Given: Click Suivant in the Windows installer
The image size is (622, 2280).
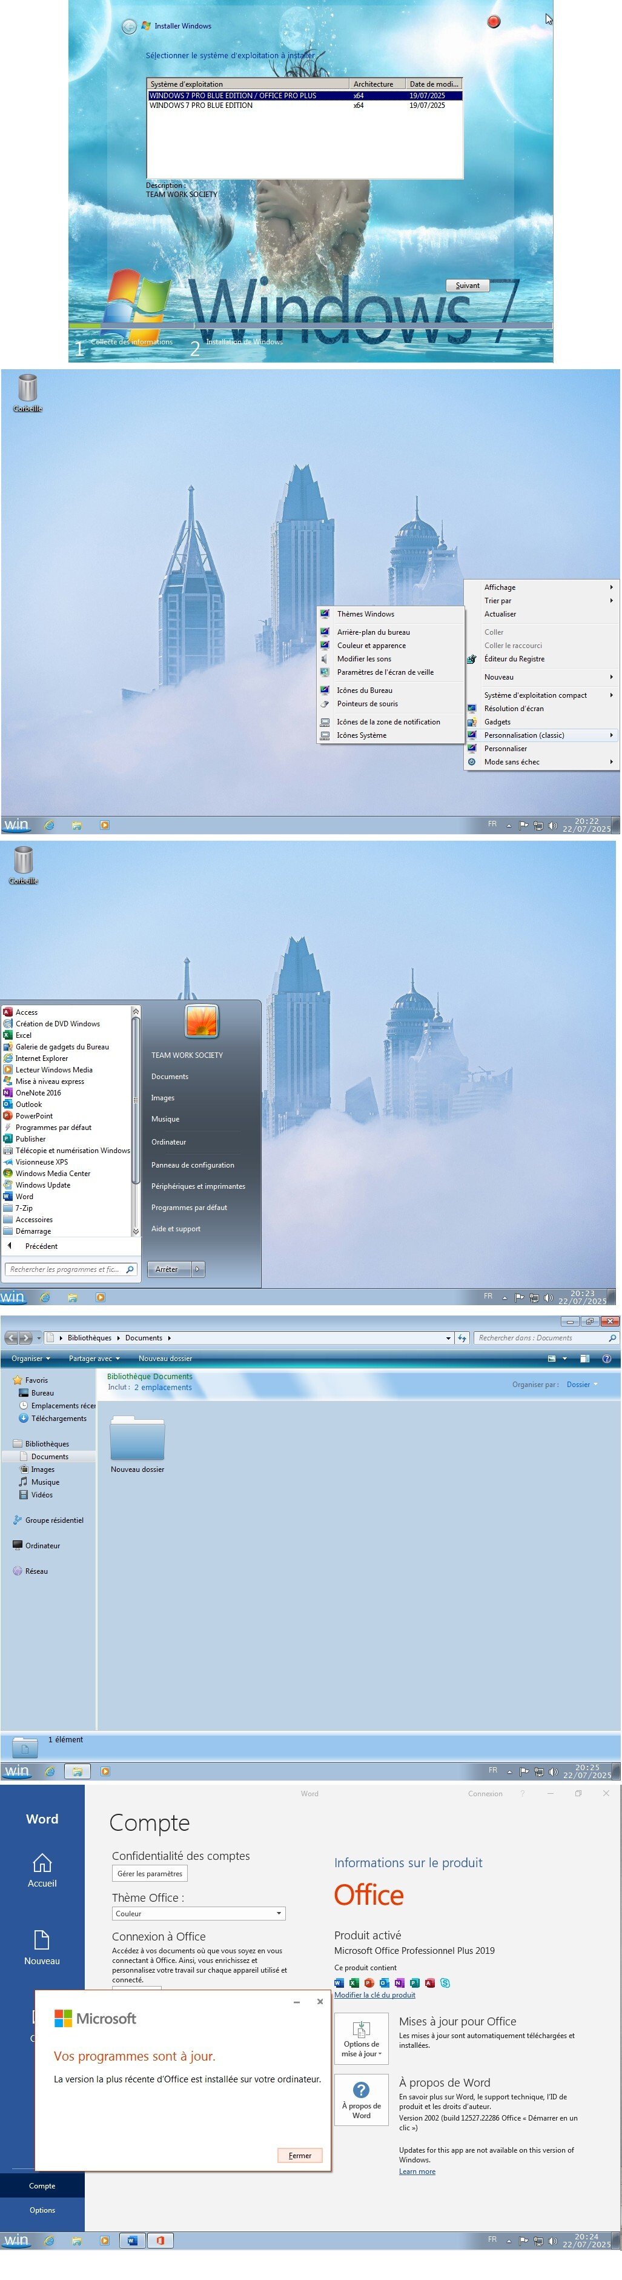Looking at the screenshot, I should pos(467,286).
